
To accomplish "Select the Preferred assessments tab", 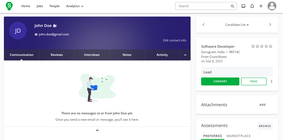I will (x=212, y=136).
